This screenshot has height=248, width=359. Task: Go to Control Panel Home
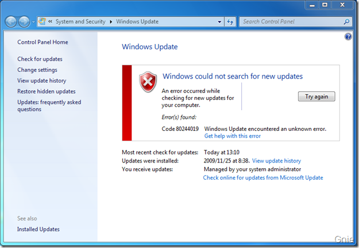(43, 42)
